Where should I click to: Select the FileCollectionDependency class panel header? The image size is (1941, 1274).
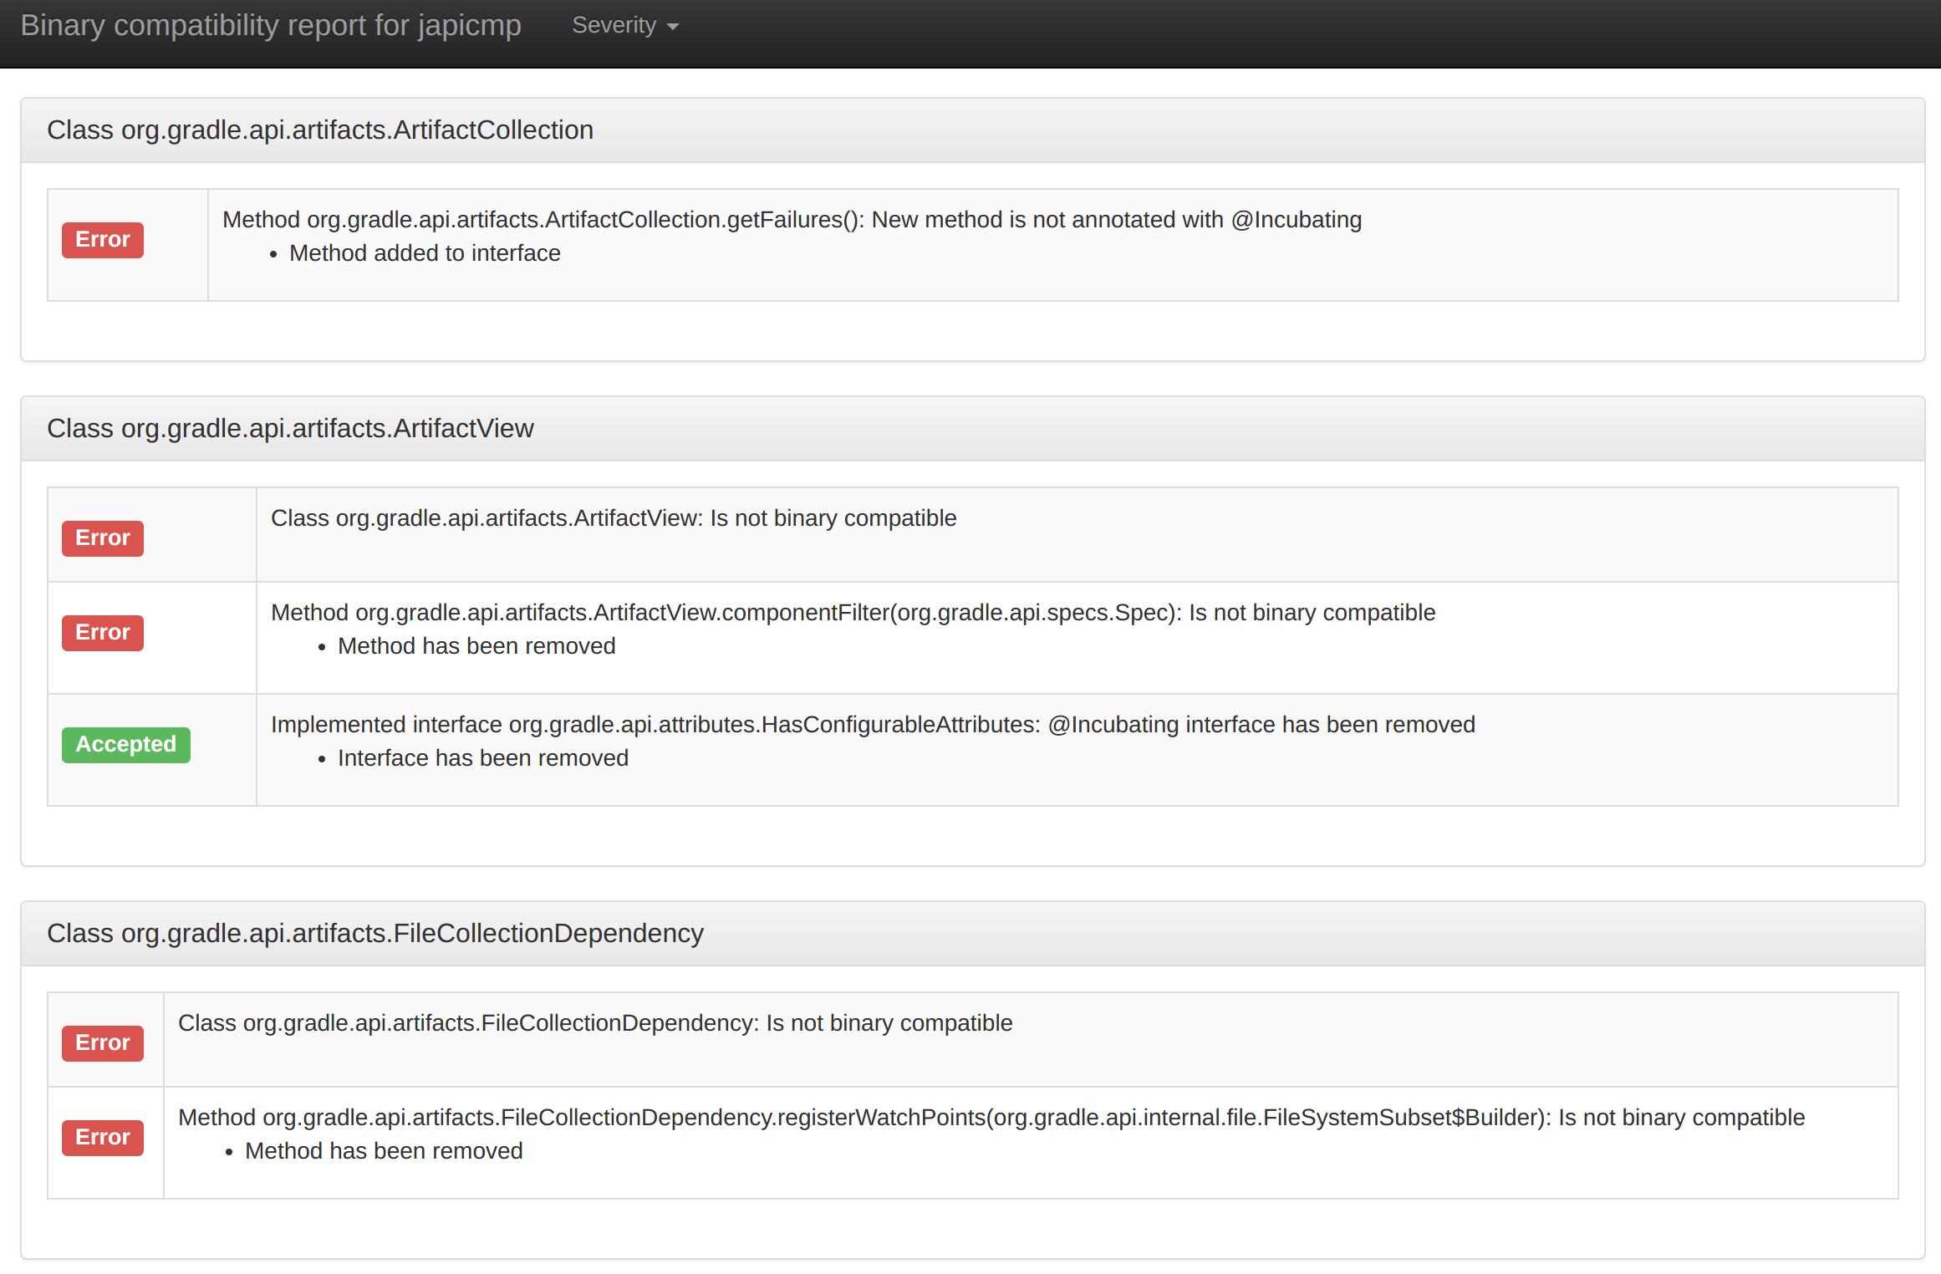tap(375, 933)
